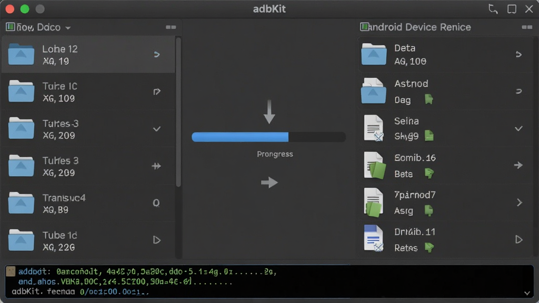Click the search icon on Transuc4 row
Viewport: 539px width, 303px height.
pyautogui.click(x=156, y=203)
